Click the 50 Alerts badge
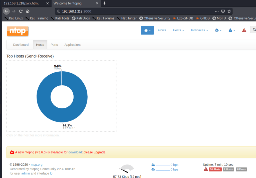This screenshot has height=178, width=256. coord(215,169)
